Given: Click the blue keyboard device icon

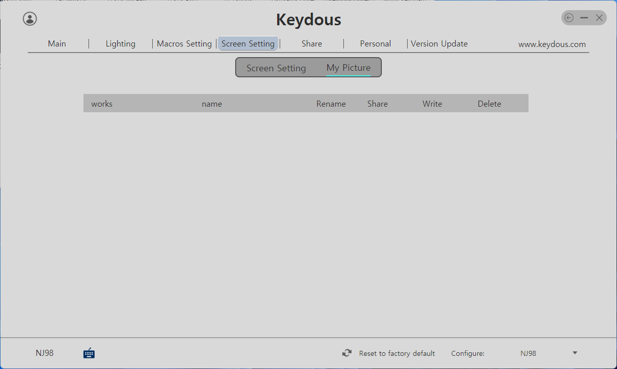Looking at the screenshot, I should [89, 353].
